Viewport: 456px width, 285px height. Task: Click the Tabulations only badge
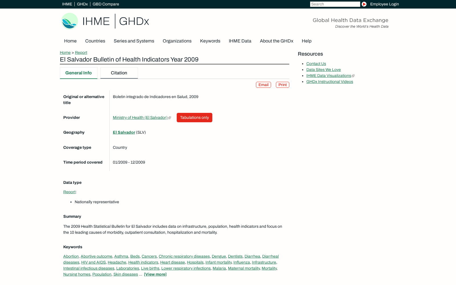[x=194, y=118]
